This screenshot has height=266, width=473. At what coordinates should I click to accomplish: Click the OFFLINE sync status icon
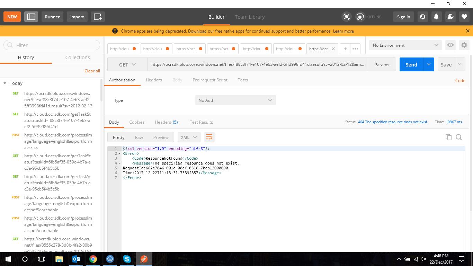[360, 16]
